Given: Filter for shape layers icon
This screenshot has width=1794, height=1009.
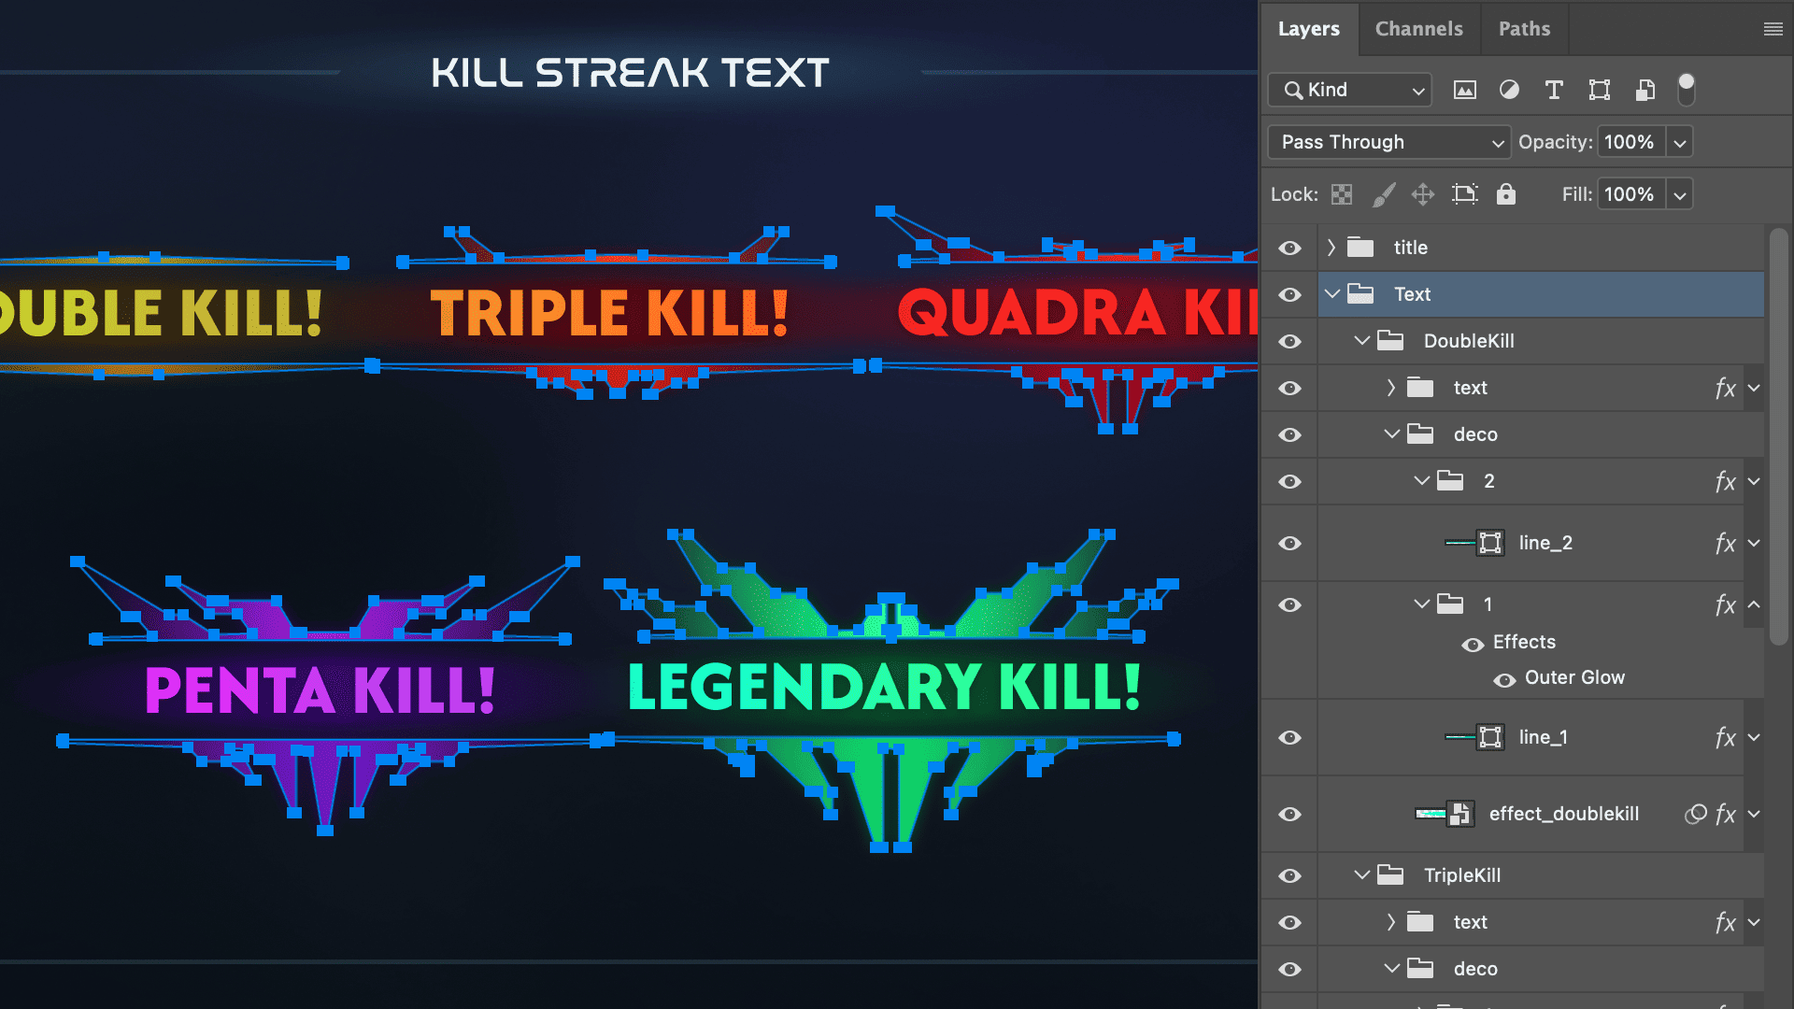Looking at the screenshot, I should click(1599, 90).
